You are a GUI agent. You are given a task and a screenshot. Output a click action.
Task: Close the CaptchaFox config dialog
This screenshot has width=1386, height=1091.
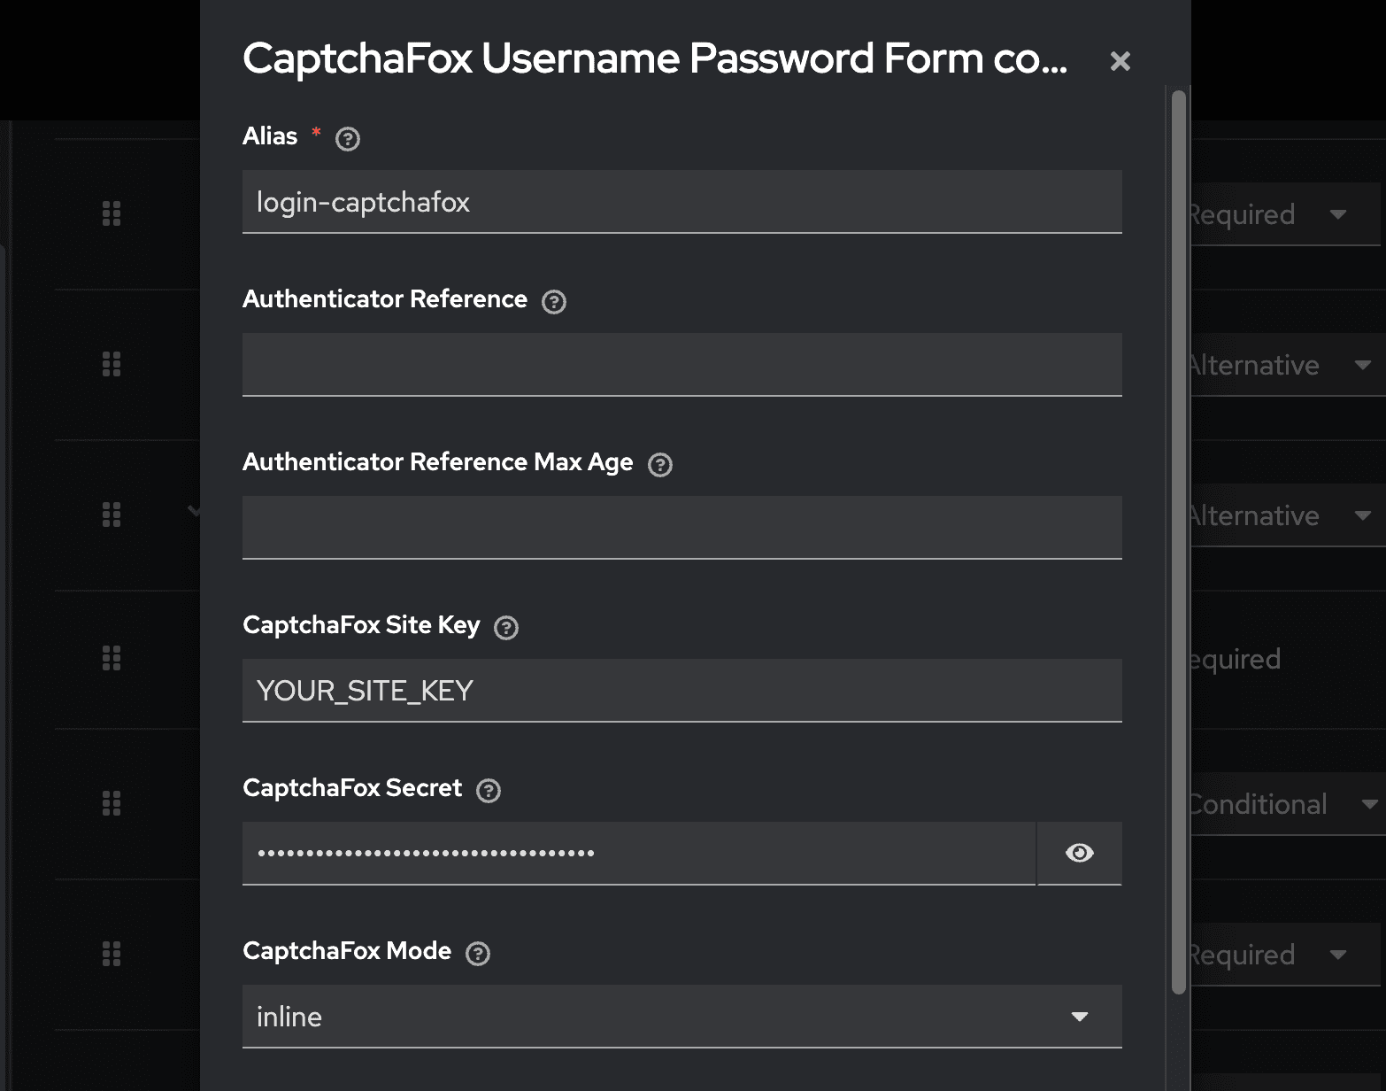click(x=1120, y=61)
